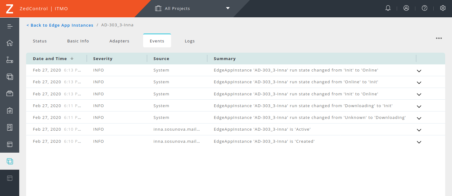This screenshot has height=196, width=452.
Task: Open the All Projects dropdown
Action: point(192,8)
